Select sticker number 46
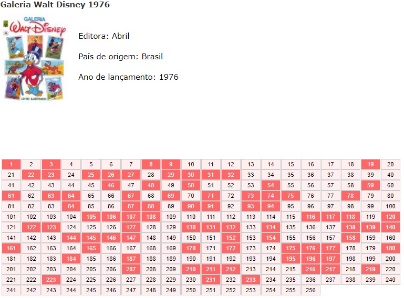Screen dimensions: 404x298 coord(111,185)
